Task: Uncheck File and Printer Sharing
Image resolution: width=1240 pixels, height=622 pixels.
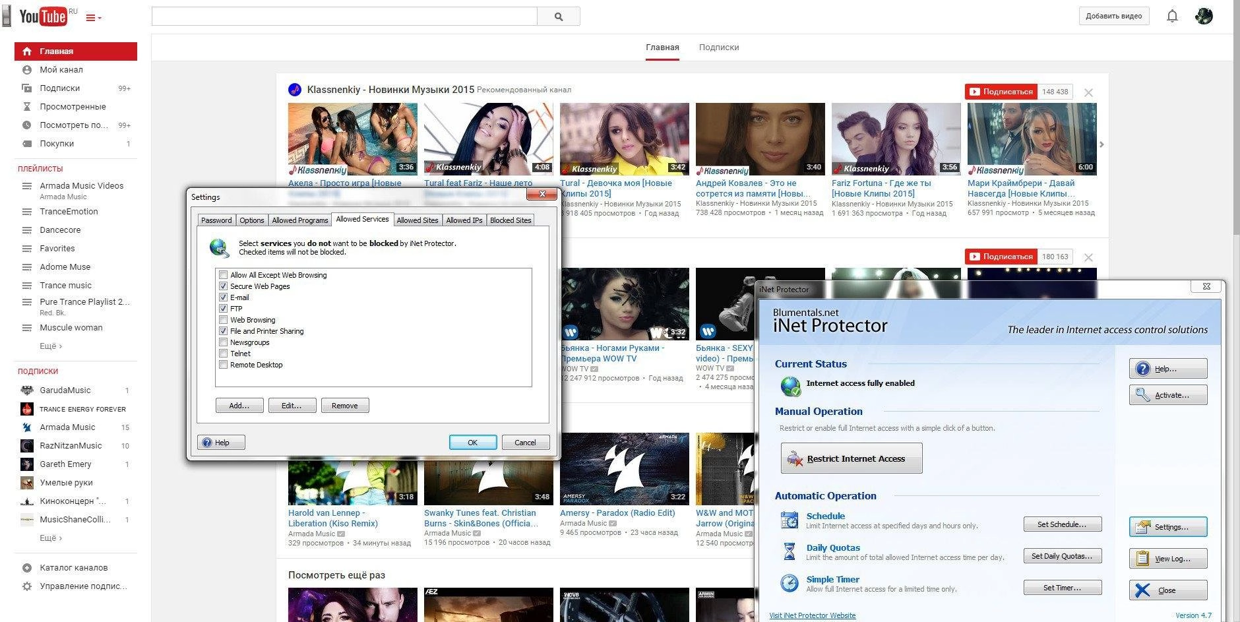Action: pyautogui.click(x=224, y=331)
